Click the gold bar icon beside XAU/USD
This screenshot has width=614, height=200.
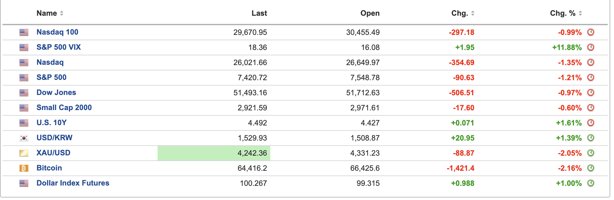24,153
